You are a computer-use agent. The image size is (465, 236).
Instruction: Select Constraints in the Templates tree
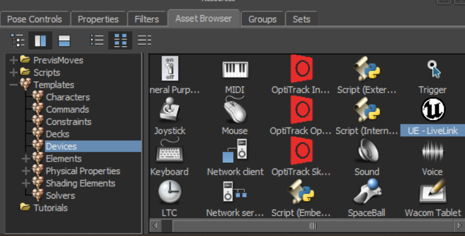click(68, 122)
